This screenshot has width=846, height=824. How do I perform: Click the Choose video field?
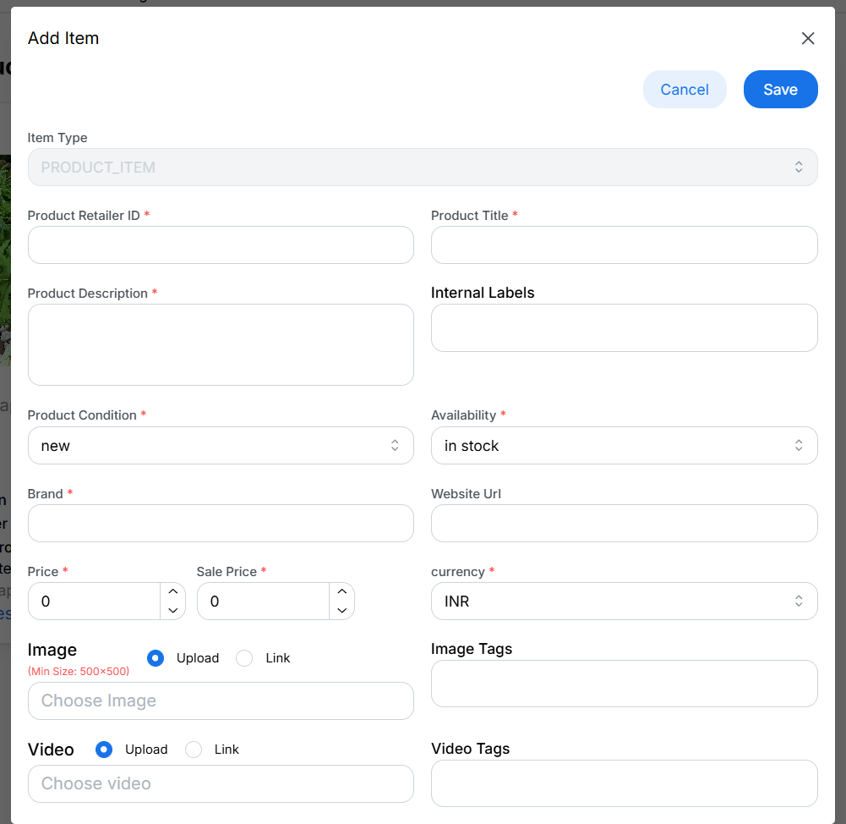[220, 783]
